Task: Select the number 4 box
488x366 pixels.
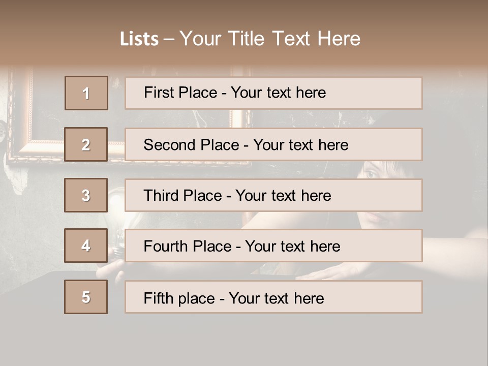Action: [86, 246]
